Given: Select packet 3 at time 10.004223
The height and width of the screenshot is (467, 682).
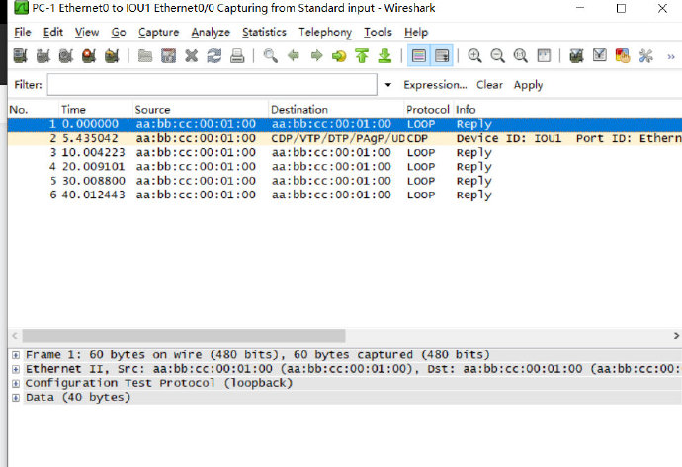Looking at the screenshot, I should coord(345,153).
